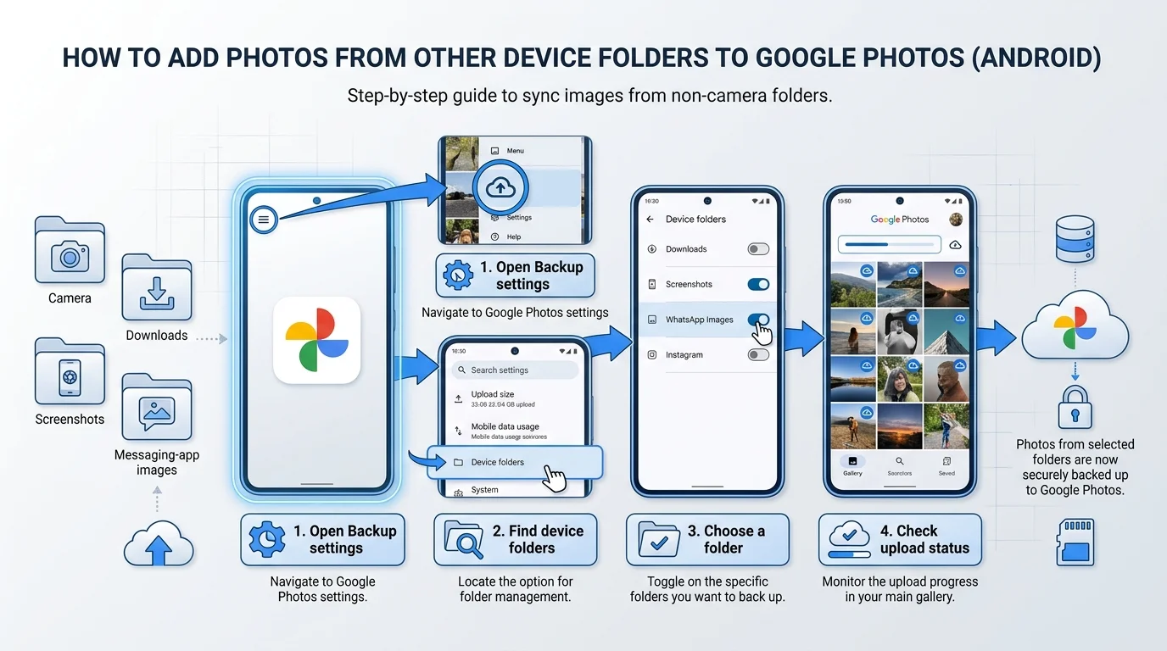Click cloud icon beside Check upload status
This screenshot has width=1167, height=651.
click(848, 540)
